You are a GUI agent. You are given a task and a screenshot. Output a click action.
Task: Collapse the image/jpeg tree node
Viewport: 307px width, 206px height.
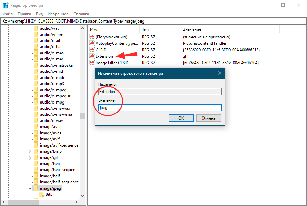pyautogui.click(x=30, y=188)
